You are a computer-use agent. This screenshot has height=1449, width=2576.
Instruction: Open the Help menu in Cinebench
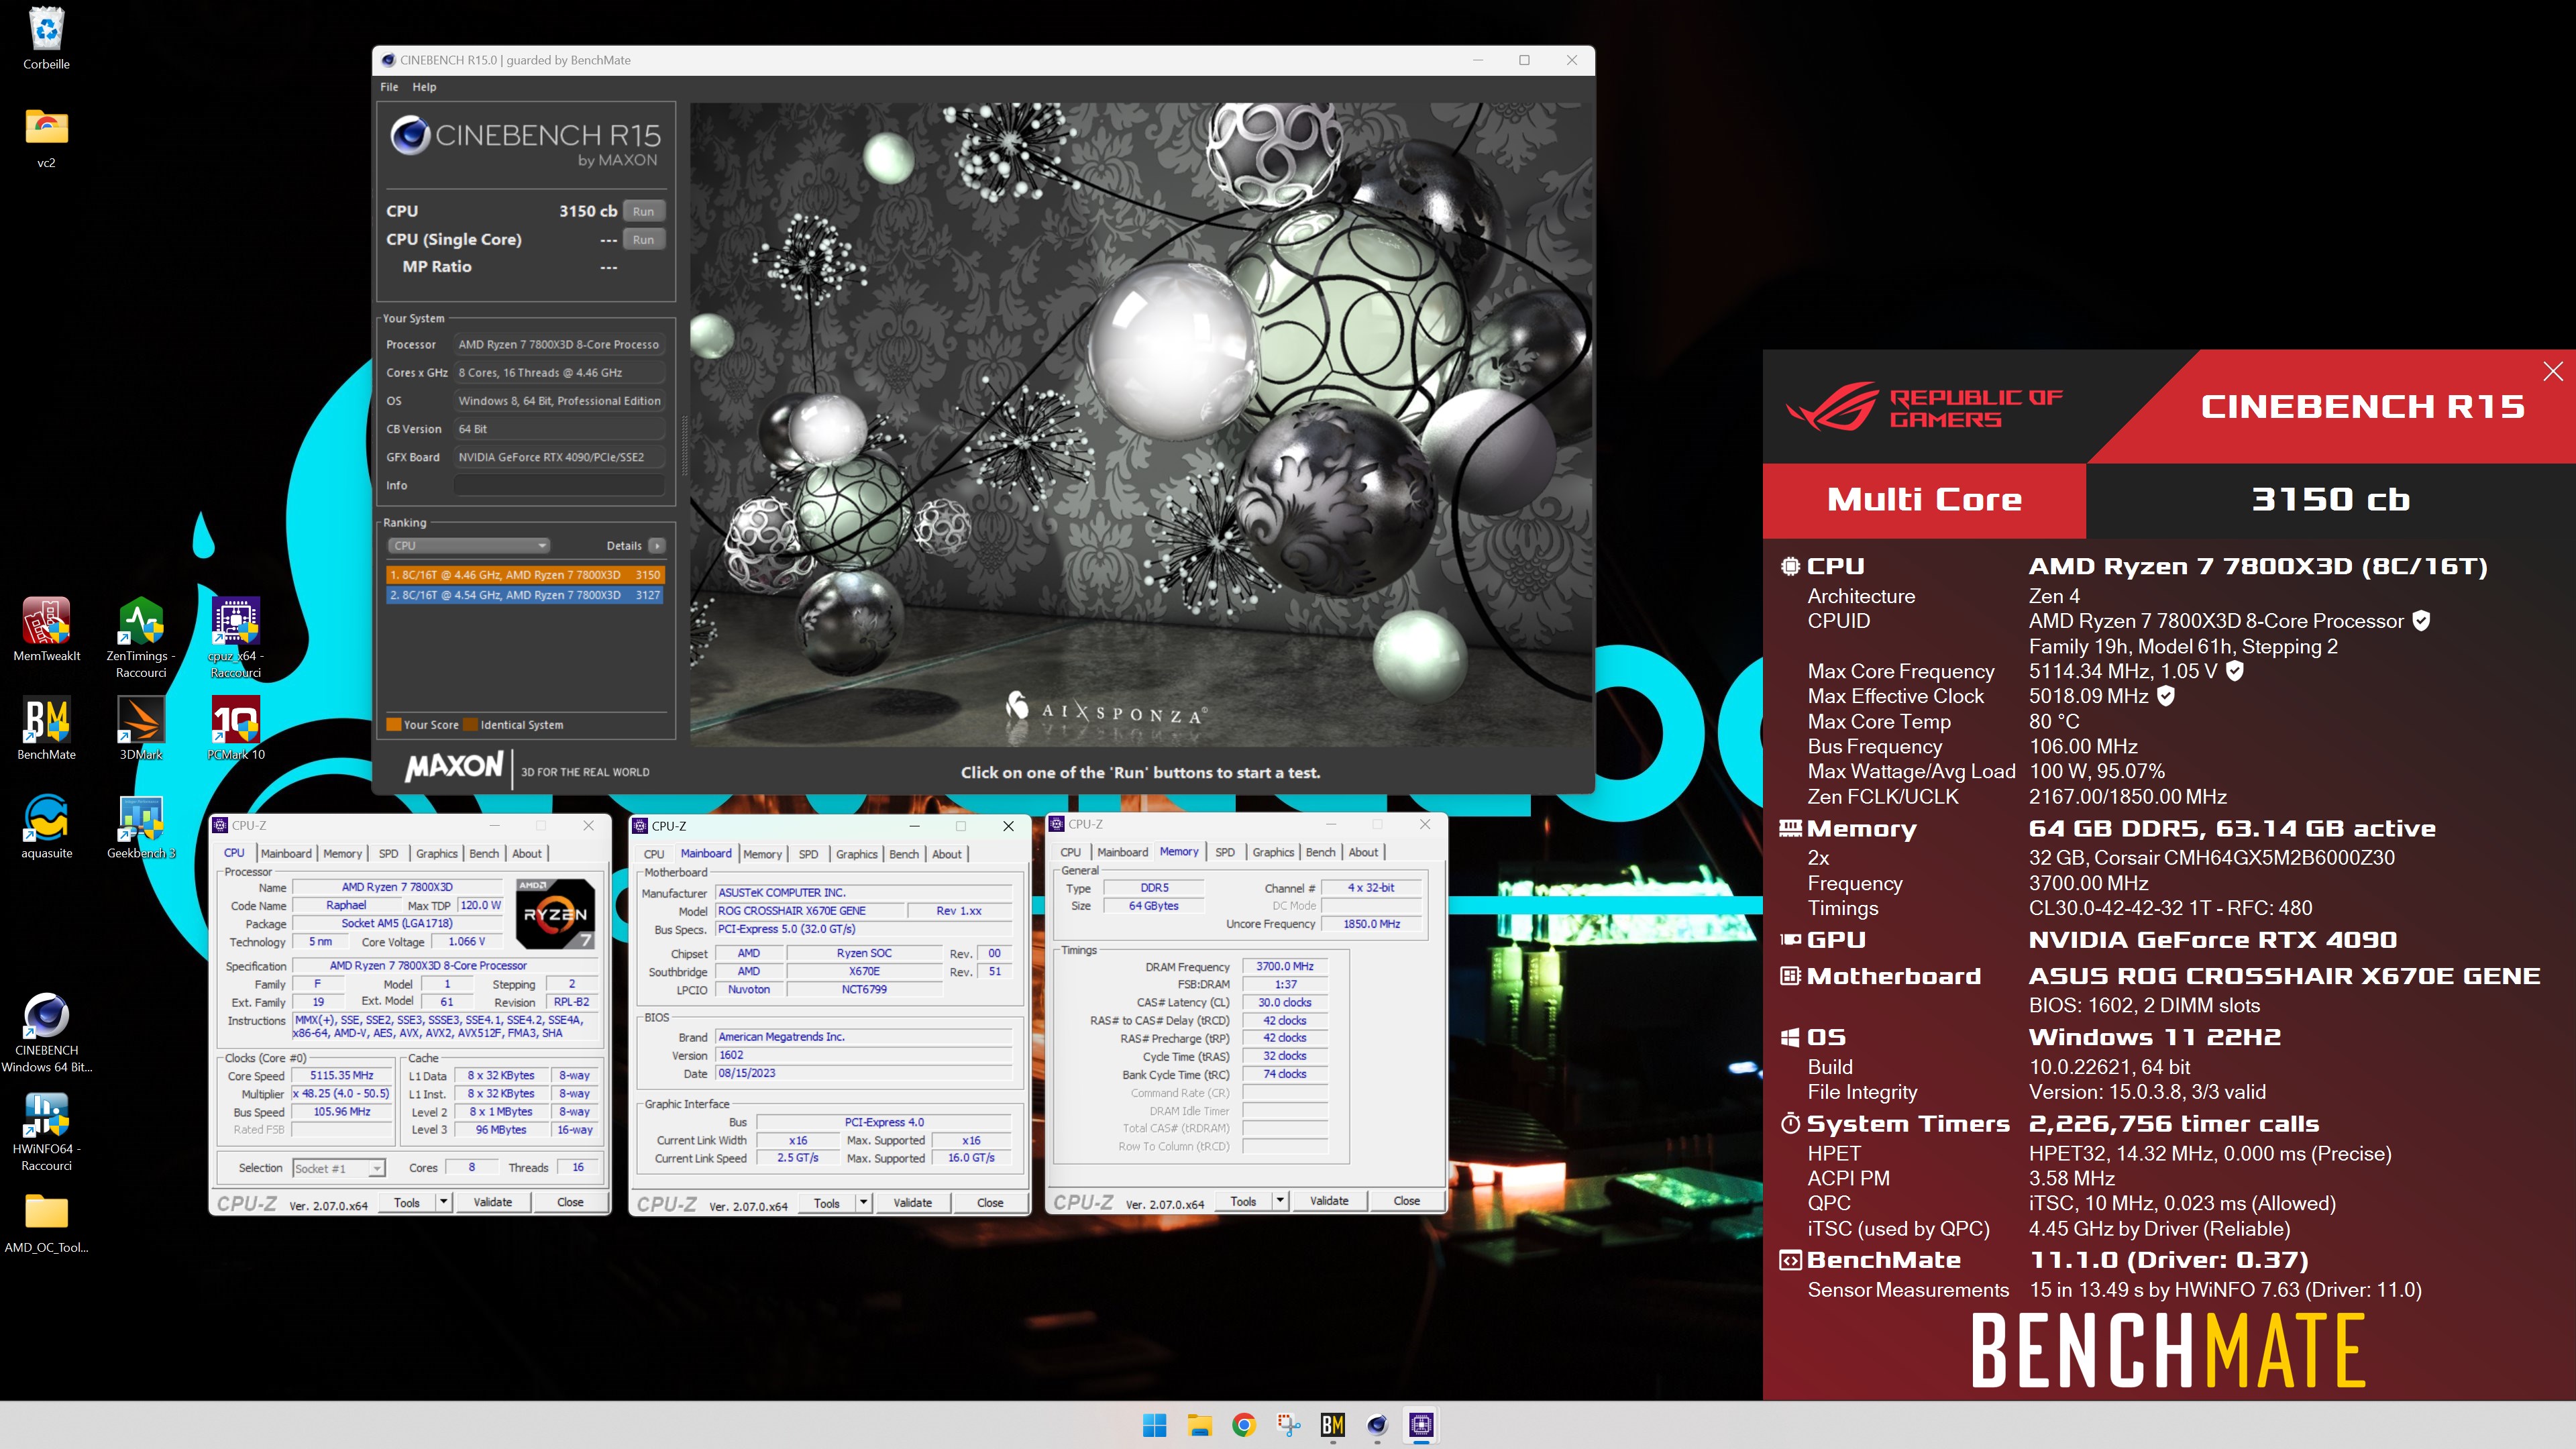tap(424, 87)
